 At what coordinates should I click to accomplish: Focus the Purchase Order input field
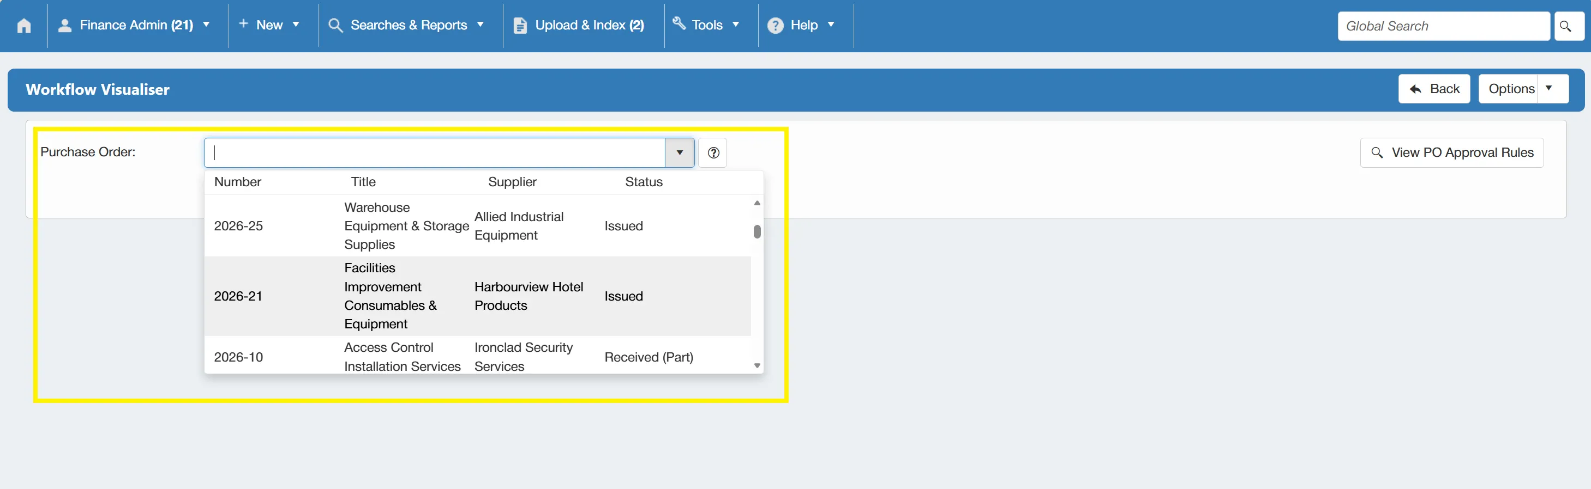(x=435, y=152)
